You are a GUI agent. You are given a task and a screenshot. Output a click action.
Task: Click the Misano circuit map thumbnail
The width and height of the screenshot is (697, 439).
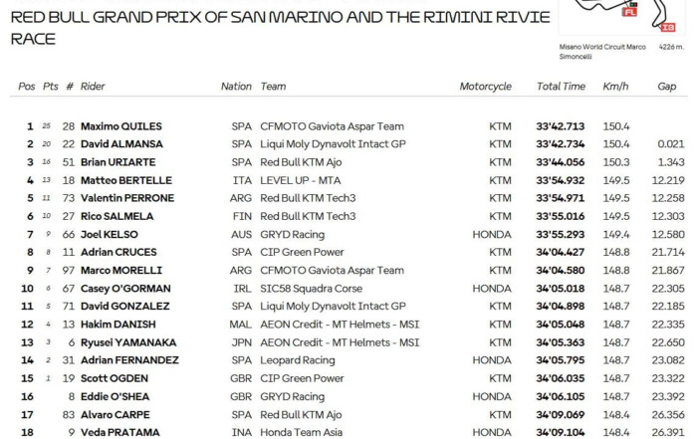622,17
